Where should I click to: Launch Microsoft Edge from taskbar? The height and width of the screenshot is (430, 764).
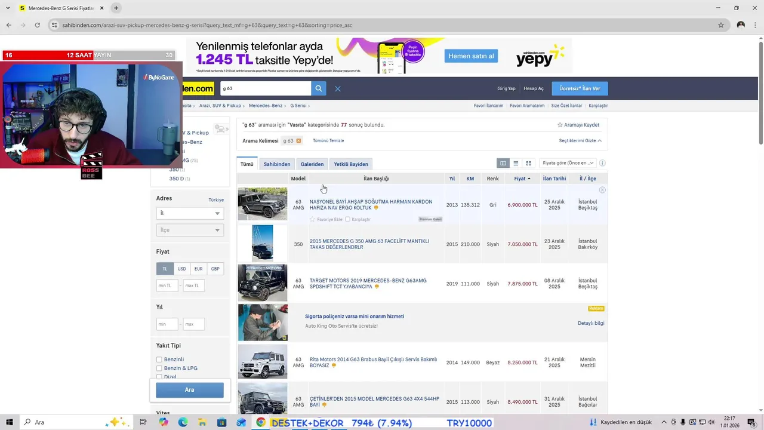(183, 422)
